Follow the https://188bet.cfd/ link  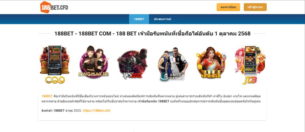click(x=97, y=111)
